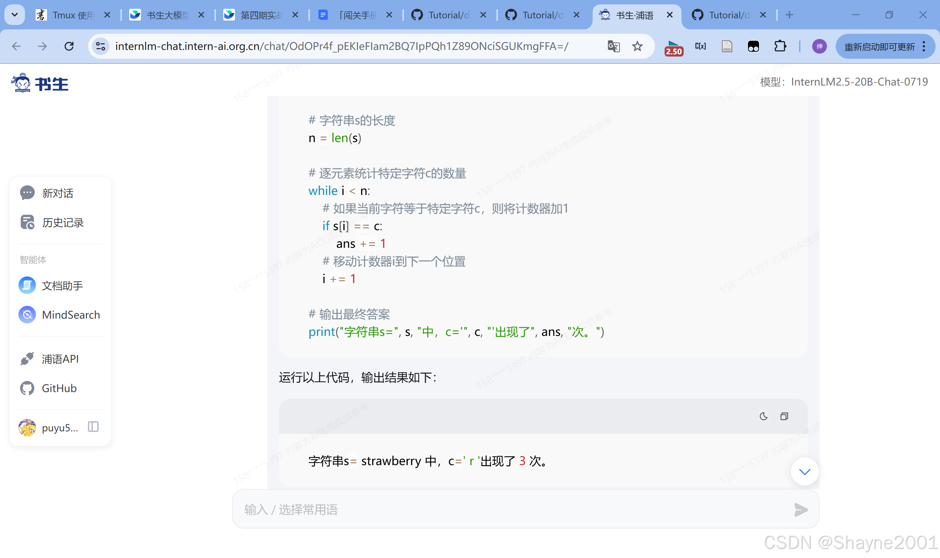
Task: Bookmark this page via the star icon
Action: (637, 46)
